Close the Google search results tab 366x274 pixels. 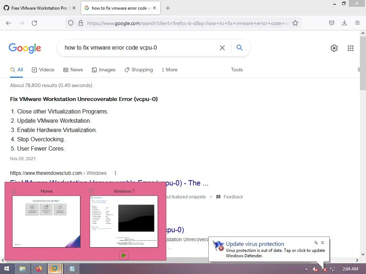154,8
